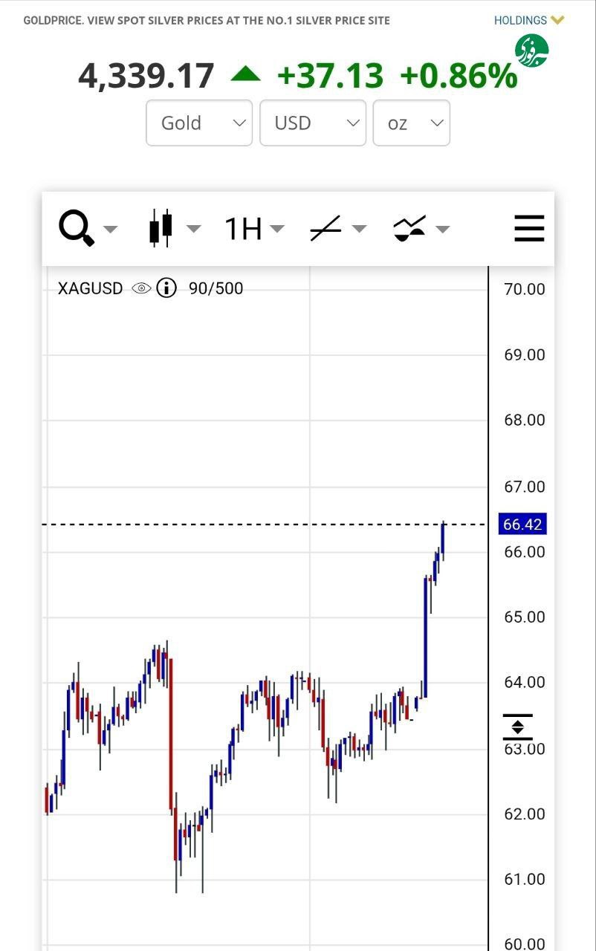Screen dimensions: 596x951
Task: Click the magnifier search icon in chart toolbar
Action: (77, 228)
